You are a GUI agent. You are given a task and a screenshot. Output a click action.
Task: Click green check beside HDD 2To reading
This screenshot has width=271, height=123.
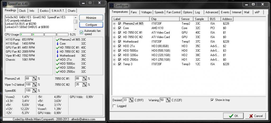tap(58, 60)
